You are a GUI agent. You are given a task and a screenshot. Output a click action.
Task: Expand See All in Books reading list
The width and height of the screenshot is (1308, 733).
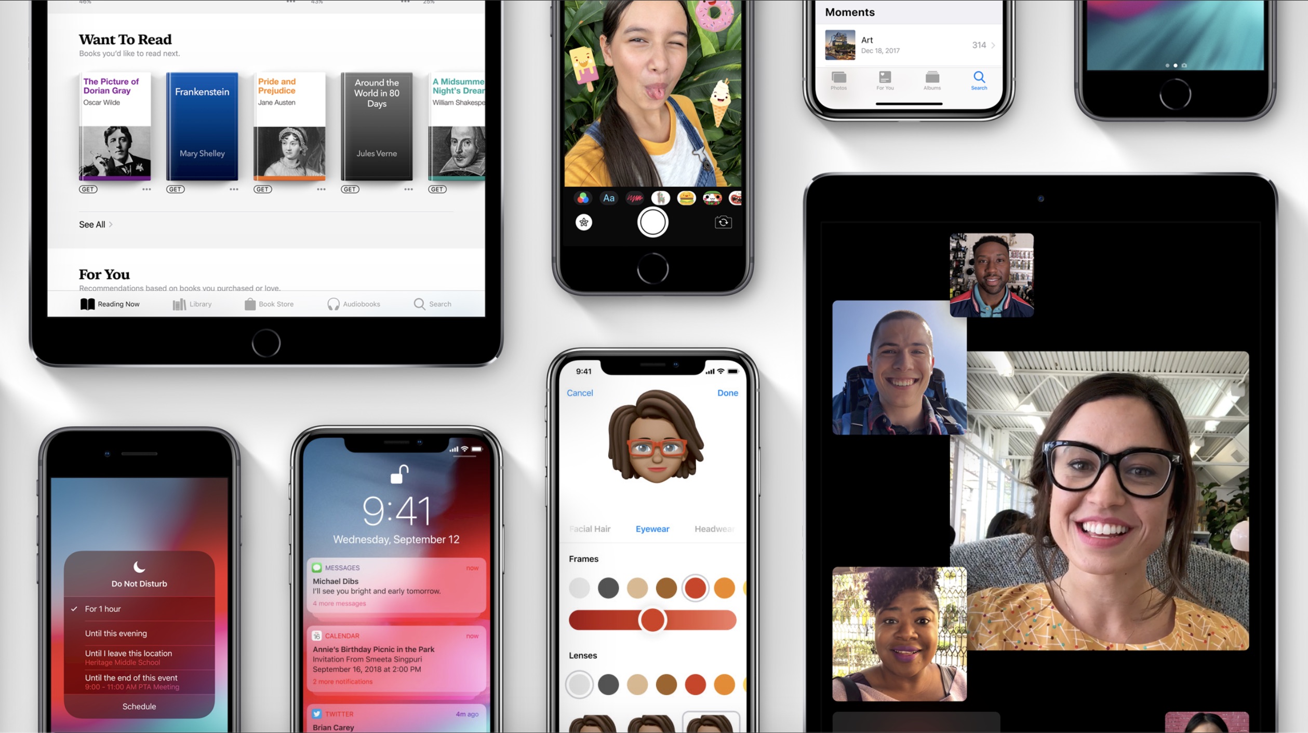tap(91, 224)
